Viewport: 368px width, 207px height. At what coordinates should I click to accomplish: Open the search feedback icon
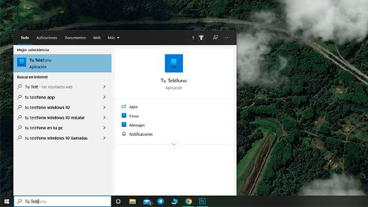coord(215,37)
